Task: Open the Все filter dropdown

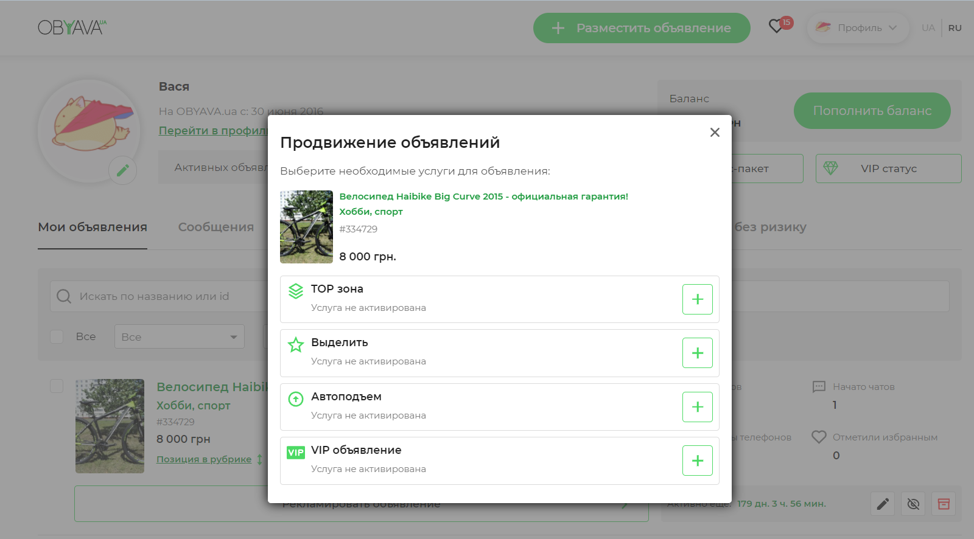Action: pos(179,336)
